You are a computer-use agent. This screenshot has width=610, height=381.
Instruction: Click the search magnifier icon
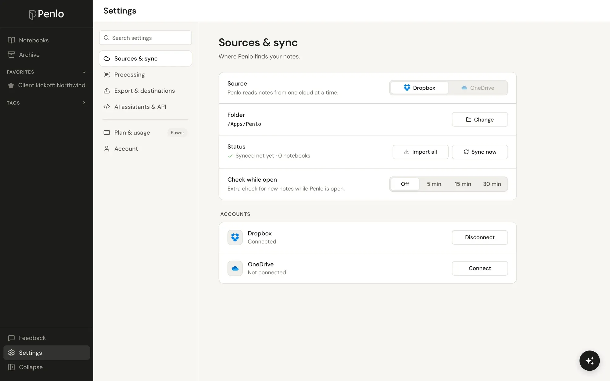point(106,38)
